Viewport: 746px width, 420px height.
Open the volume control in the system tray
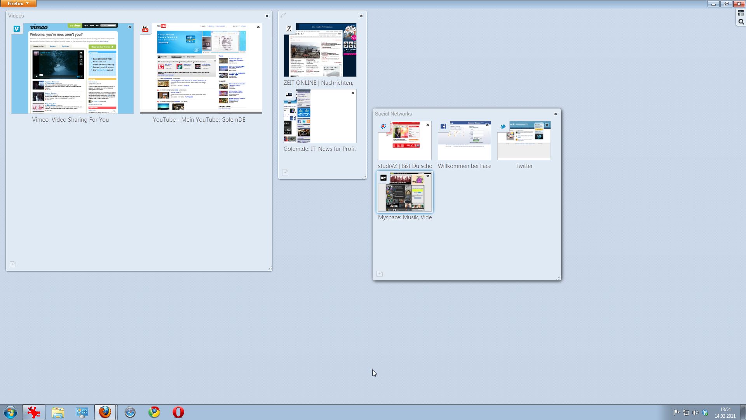point(695,412)
